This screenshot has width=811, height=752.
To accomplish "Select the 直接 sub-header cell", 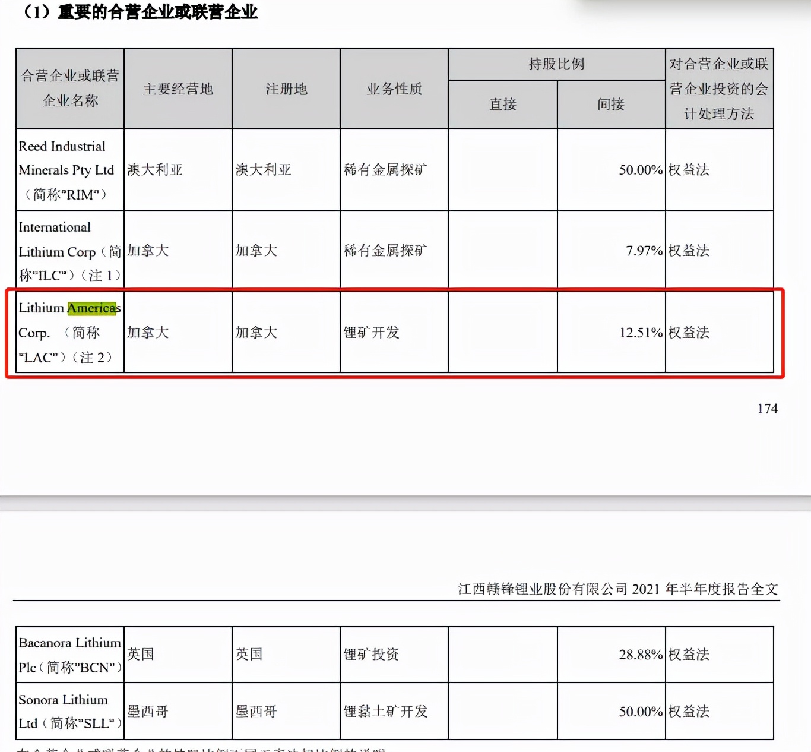I will pos(503,105).
